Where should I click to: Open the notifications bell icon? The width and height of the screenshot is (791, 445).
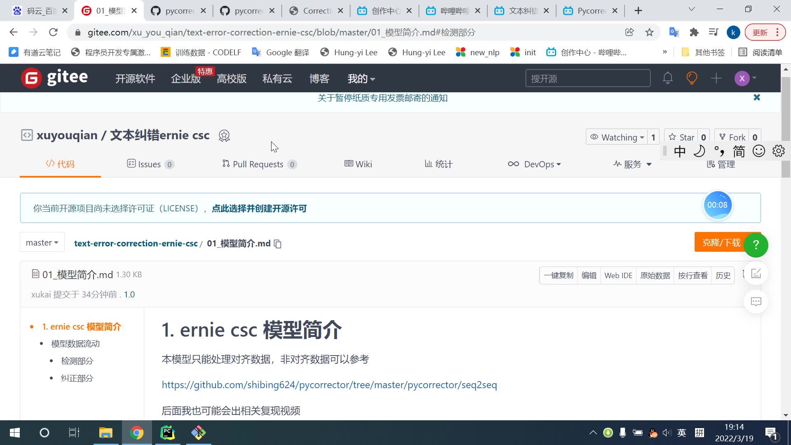click(668, 78)
